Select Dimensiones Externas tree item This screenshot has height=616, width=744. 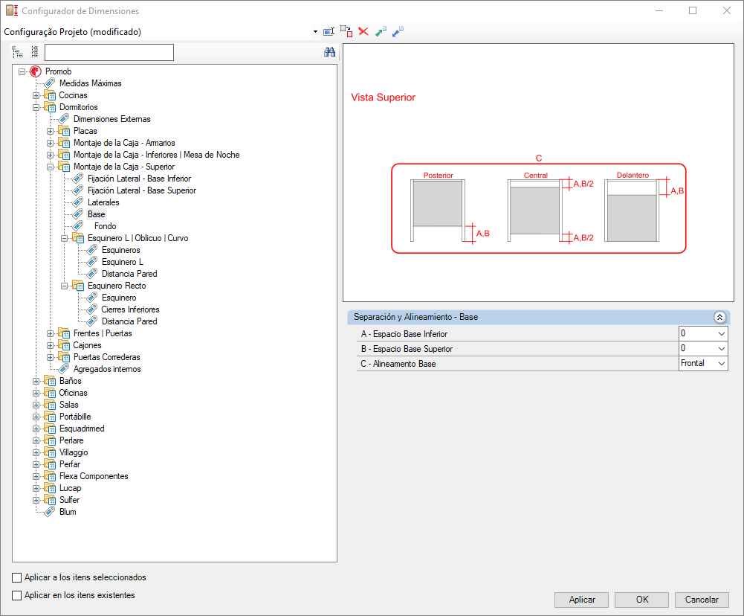tap(112, 119)
